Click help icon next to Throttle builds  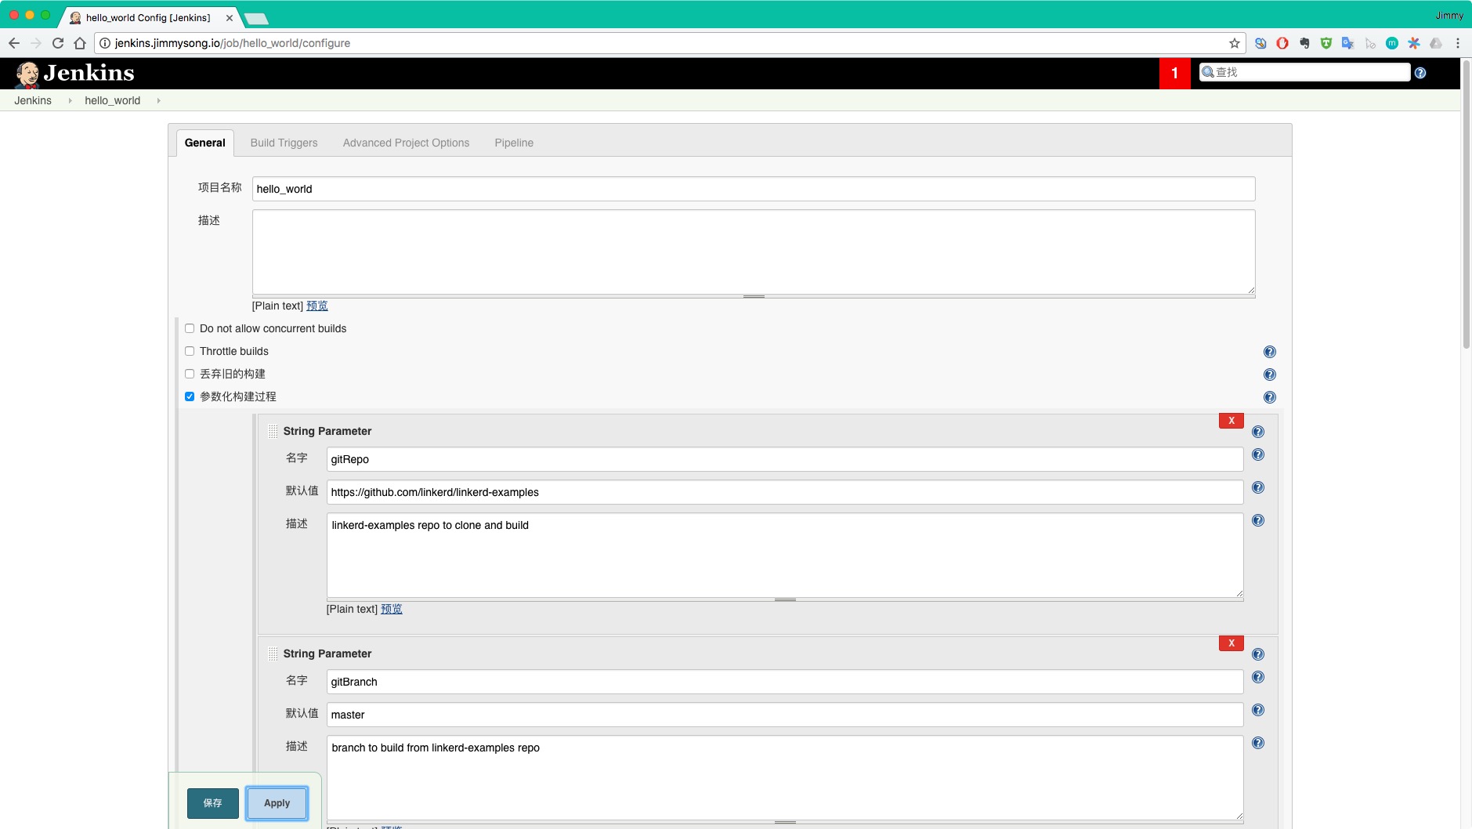click(x=1269, y=352)
